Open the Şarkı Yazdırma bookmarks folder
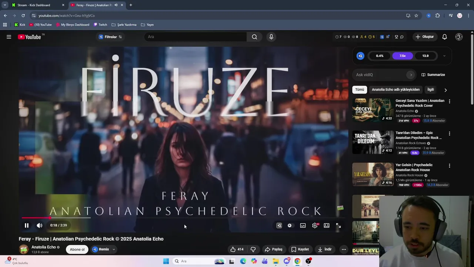Image resolution: width=474 pixels, height=267 pixels. [124, 25]
